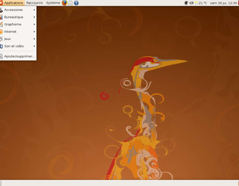Click the blue help question mark icon
The width and height of the screenshot is (239, 186).
click(76, 3)
